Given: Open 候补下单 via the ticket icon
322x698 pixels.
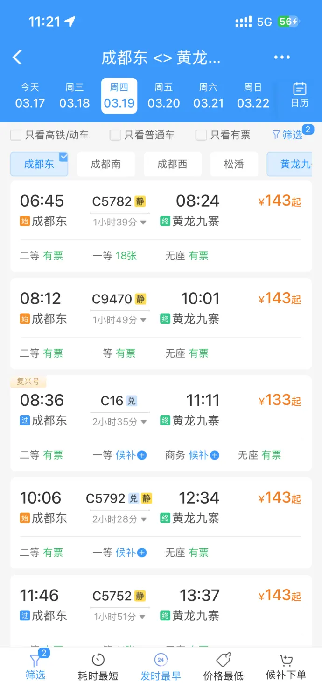Looking at the screenshot, I should pos(285,661).
